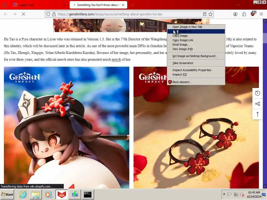Open the share icon on the side panel

point(257,104)
